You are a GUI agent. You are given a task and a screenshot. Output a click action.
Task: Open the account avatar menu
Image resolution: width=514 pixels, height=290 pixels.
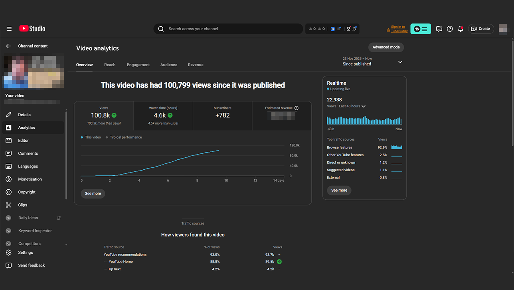pyautogui.click(x=503, y=29)
